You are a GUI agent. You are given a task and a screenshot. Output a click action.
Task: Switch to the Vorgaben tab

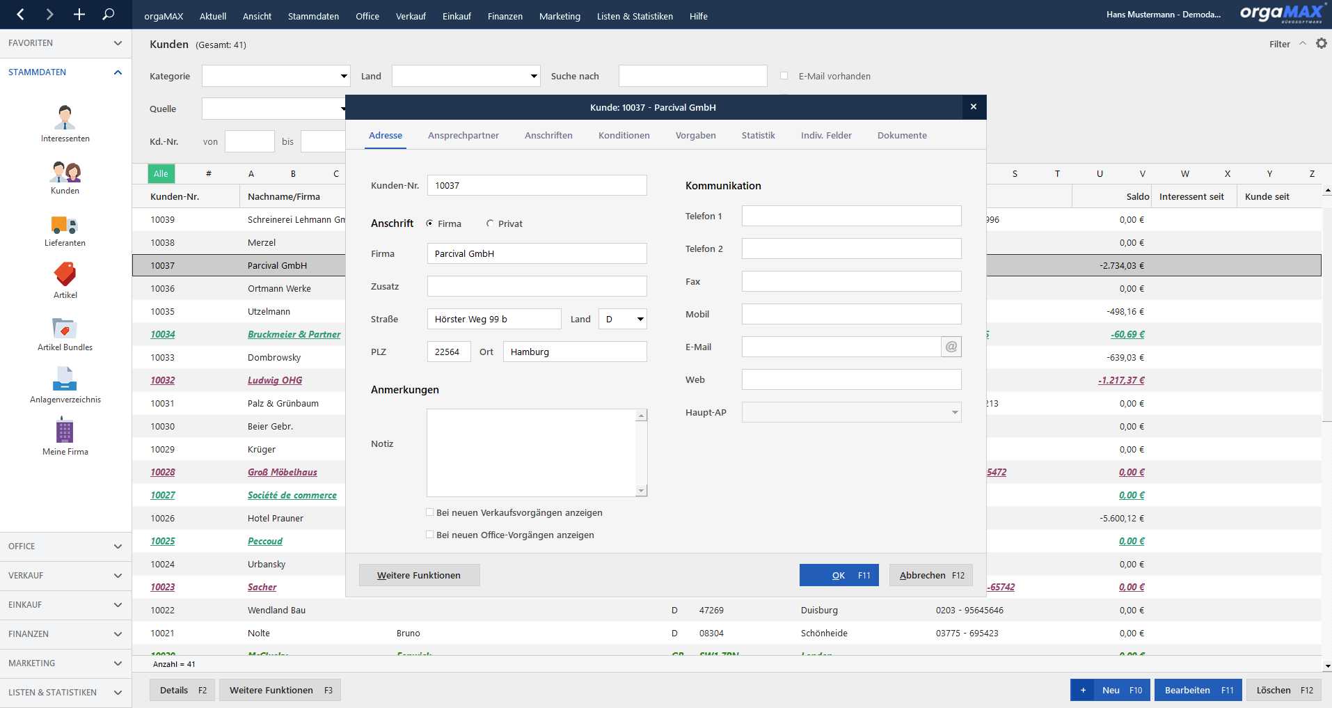[696, 135]
